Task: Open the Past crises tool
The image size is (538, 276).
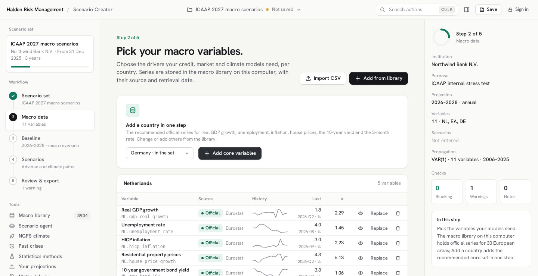Action: pos(50,246)
